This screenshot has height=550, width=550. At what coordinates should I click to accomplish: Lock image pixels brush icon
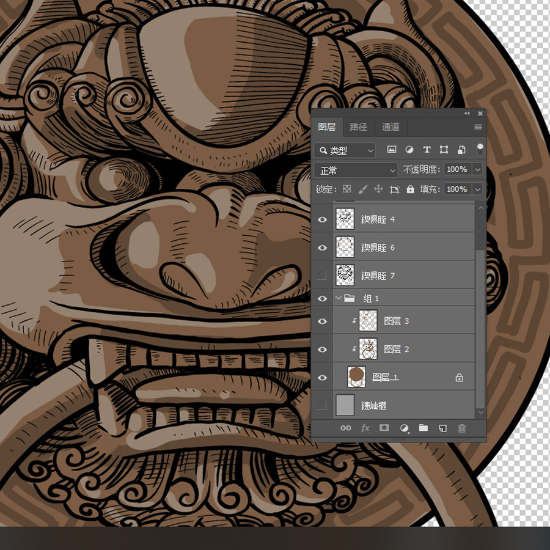(x=362, y=189)
